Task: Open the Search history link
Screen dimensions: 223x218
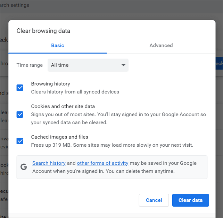Action: 49,163
